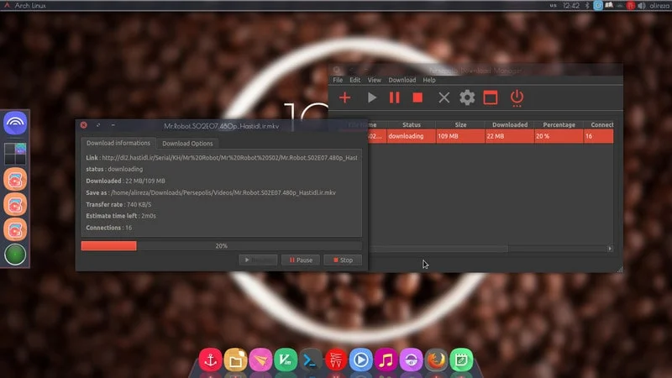
Task: Minimize to tray with the window icon
Action: click(491, 97)
